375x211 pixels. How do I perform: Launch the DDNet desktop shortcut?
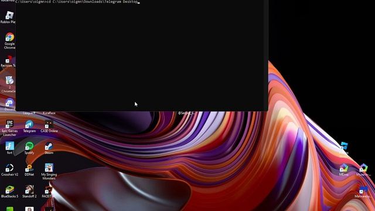coord(29,170)
